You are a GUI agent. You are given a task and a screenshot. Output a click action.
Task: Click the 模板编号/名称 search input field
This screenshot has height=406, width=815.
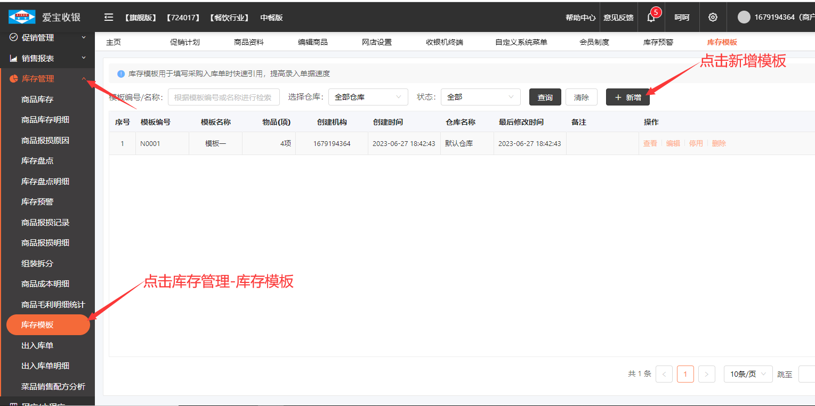[224, 97]
